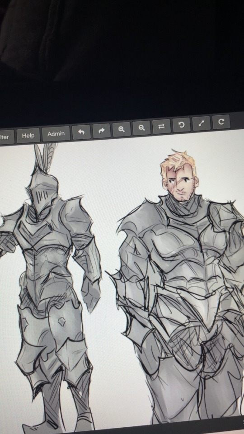Open the Admin menu
This screenshot has width=244, height=434.
pos(56,134)
